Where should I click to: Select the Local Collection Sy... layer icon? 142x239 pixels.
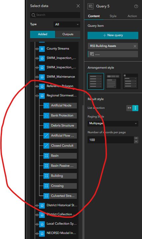[42, 224]
